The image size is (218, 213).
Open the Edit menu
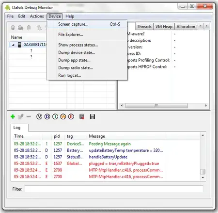pyautogui.click(x=21, y=16)
